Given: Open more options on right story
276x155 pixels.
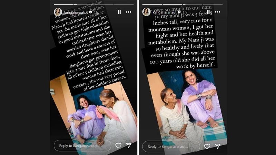Looking at the screenshot, I should [218, 12].
